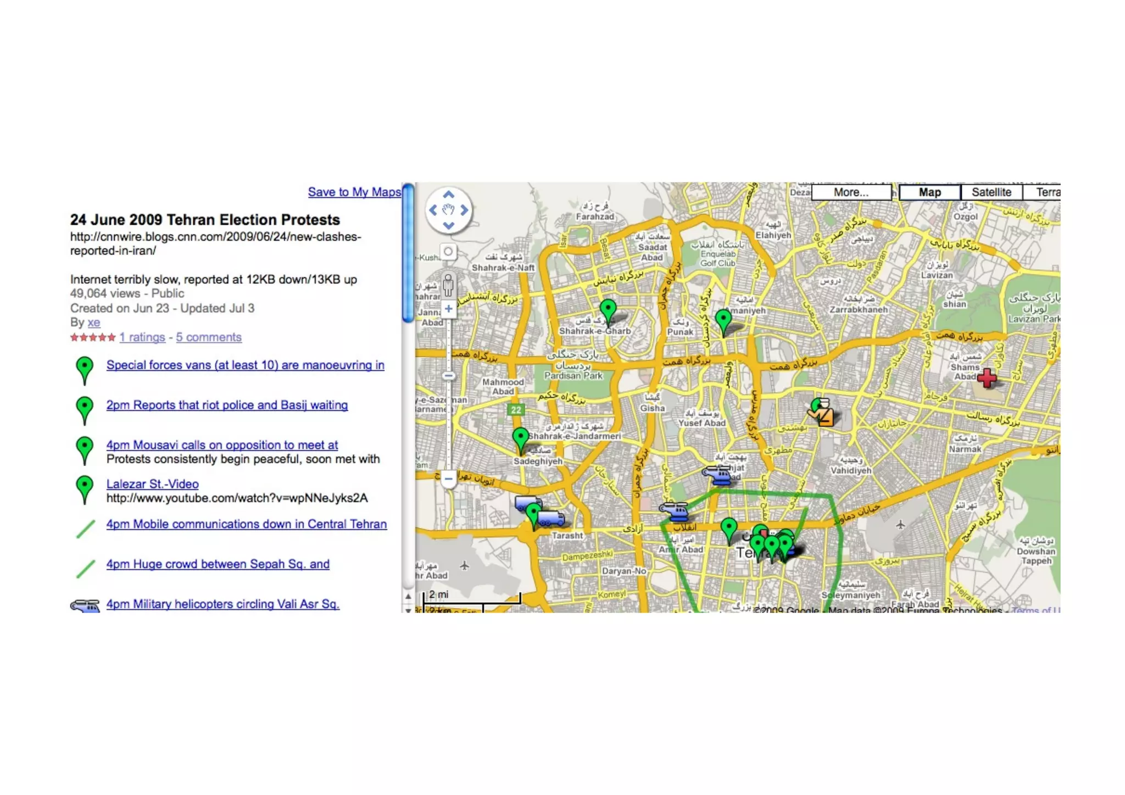Open the 5 comments link

[208, 337]
